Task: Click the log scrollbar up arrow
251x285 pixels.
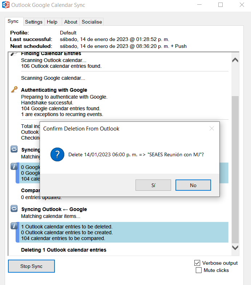Action: tap(235, 60)
